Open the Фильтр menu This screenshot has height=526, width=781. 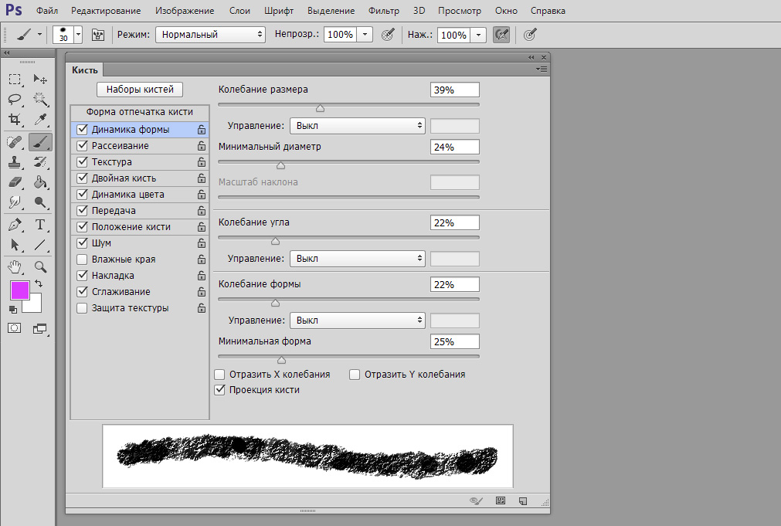(383, 11)
